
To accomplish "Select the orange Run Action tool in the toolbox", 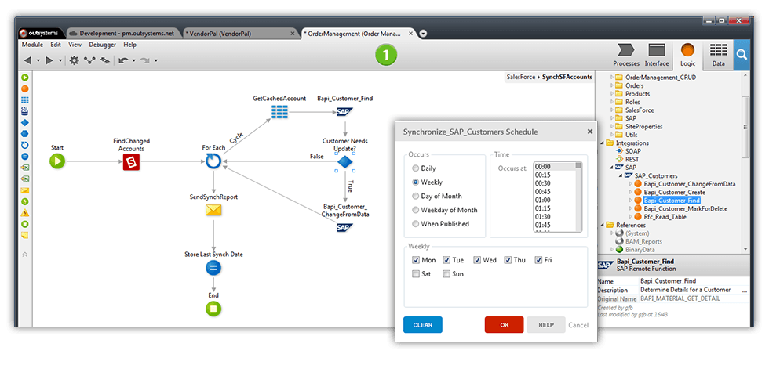I will pyautogui.click(x=24, y=89).
